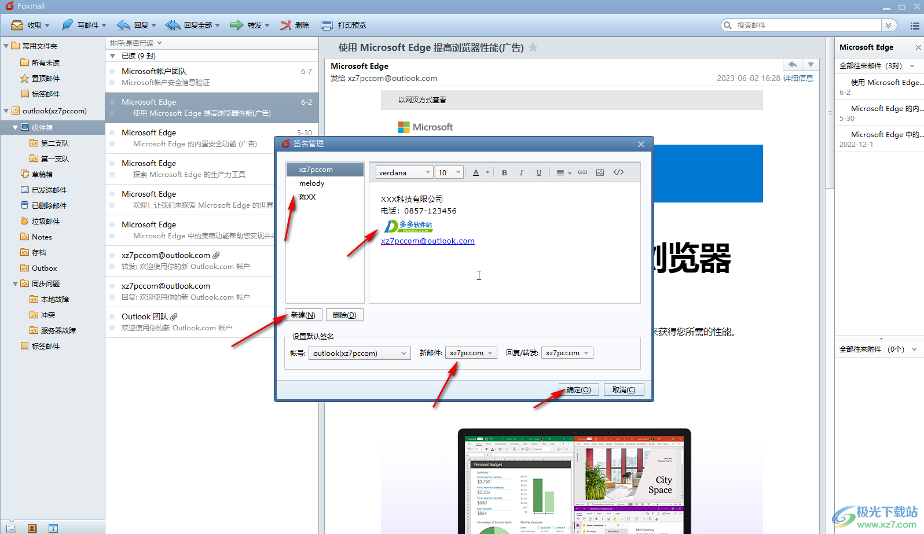
Task: Select the 陈XX signature entry
Action: (x=325, y=197)
